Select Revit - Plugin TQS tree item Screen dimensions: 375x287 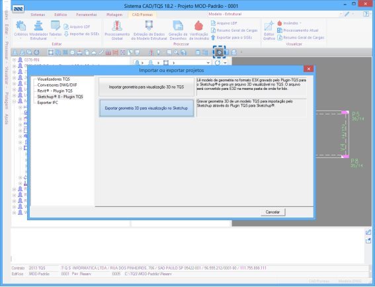(x=55, y=91)
